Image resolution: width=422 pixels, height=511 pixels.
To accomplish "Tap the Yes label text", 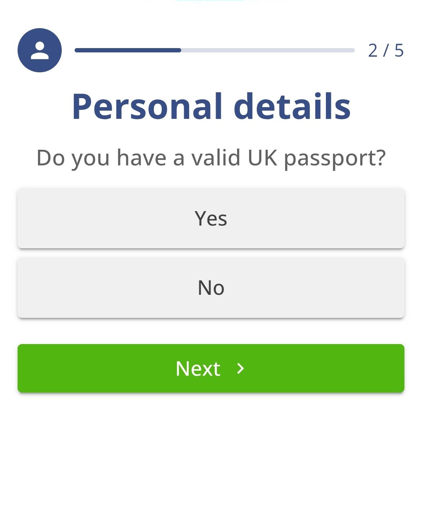I will [211, 218].
